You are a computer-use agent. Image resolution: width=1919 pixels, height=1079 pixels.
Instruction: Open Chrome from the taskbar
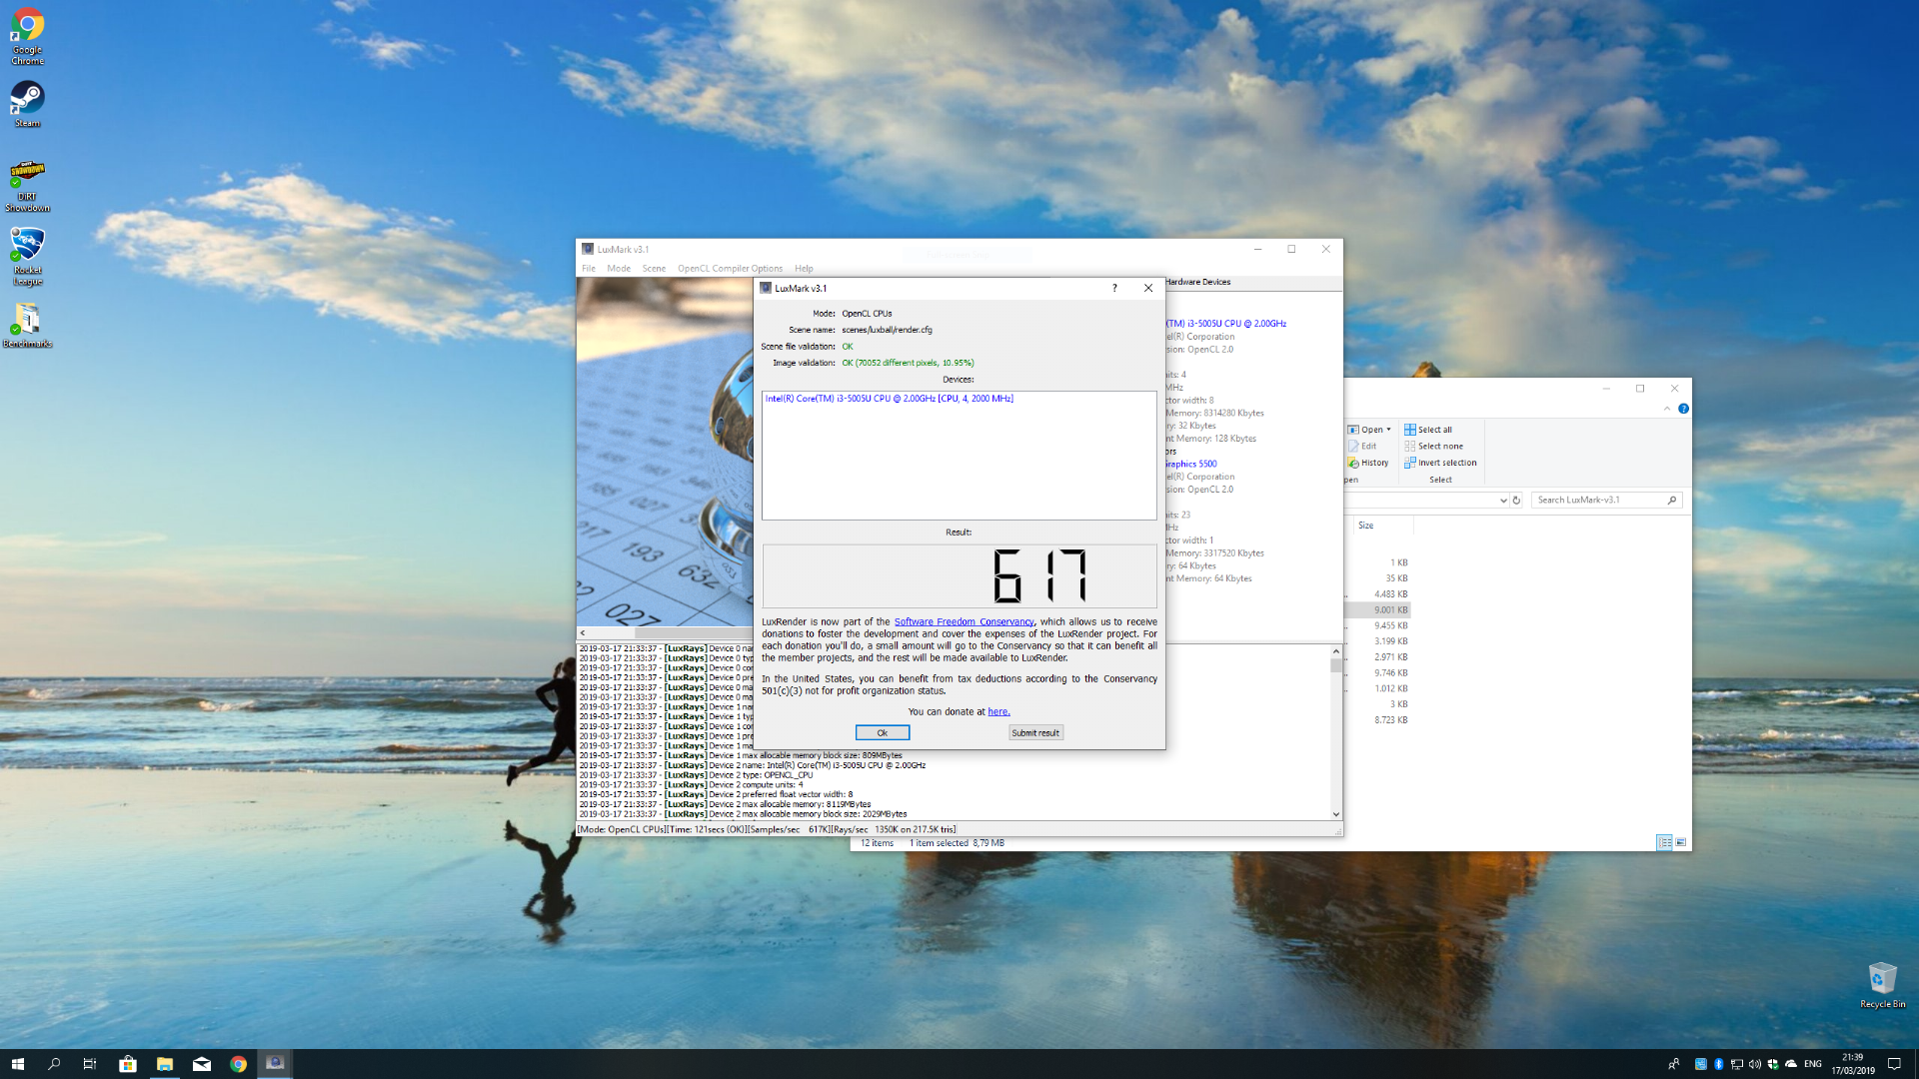pos(238,1064)
